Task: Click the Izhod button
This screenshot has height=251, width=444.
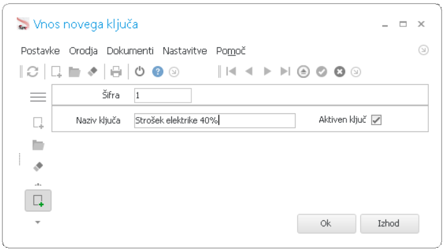Action: [389, 223]
